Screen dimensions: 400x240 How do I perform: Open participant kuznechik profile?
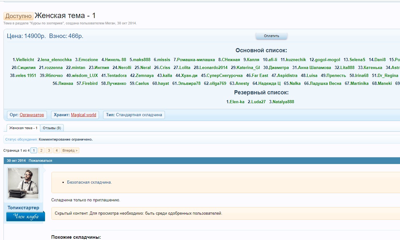[x=296, y=60]
